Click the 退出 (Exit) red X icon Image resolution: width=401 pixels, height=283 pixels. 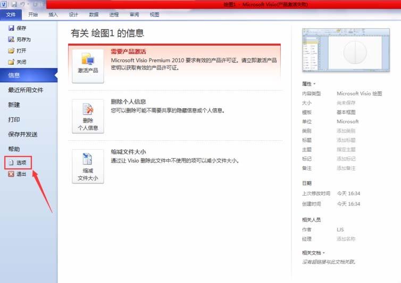[x=11, y=174]
